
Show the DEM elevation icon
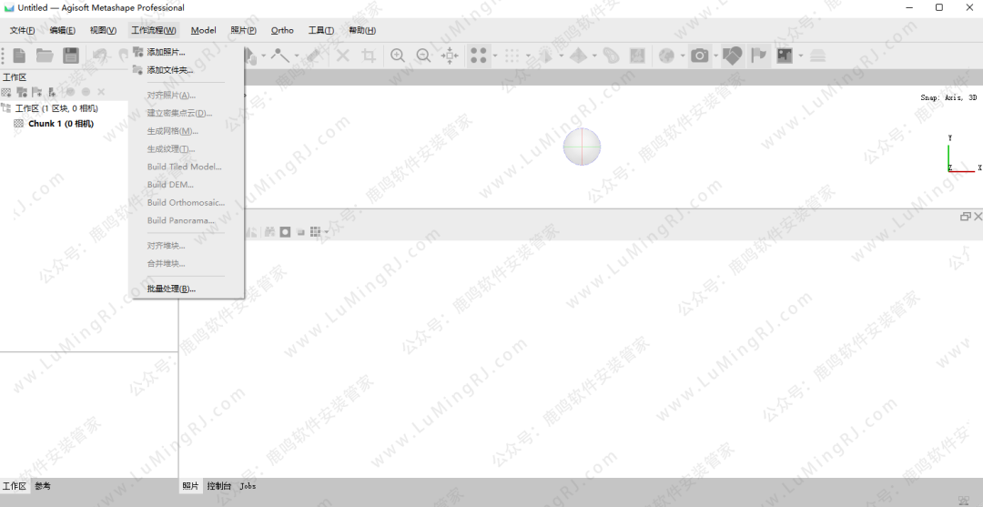[x=611, y=56]
